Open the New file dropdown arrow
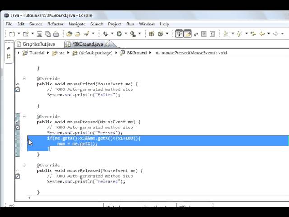 point(19,33)
